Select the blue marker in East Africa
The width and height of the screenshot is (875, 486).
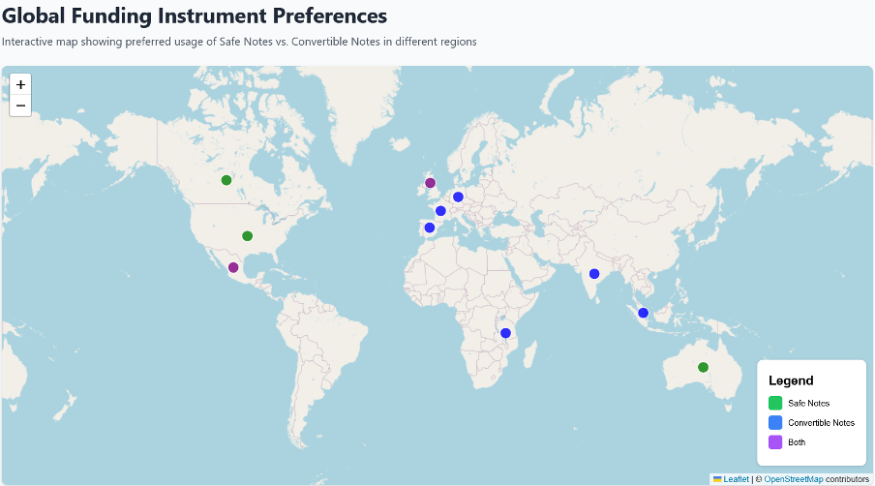505,333
